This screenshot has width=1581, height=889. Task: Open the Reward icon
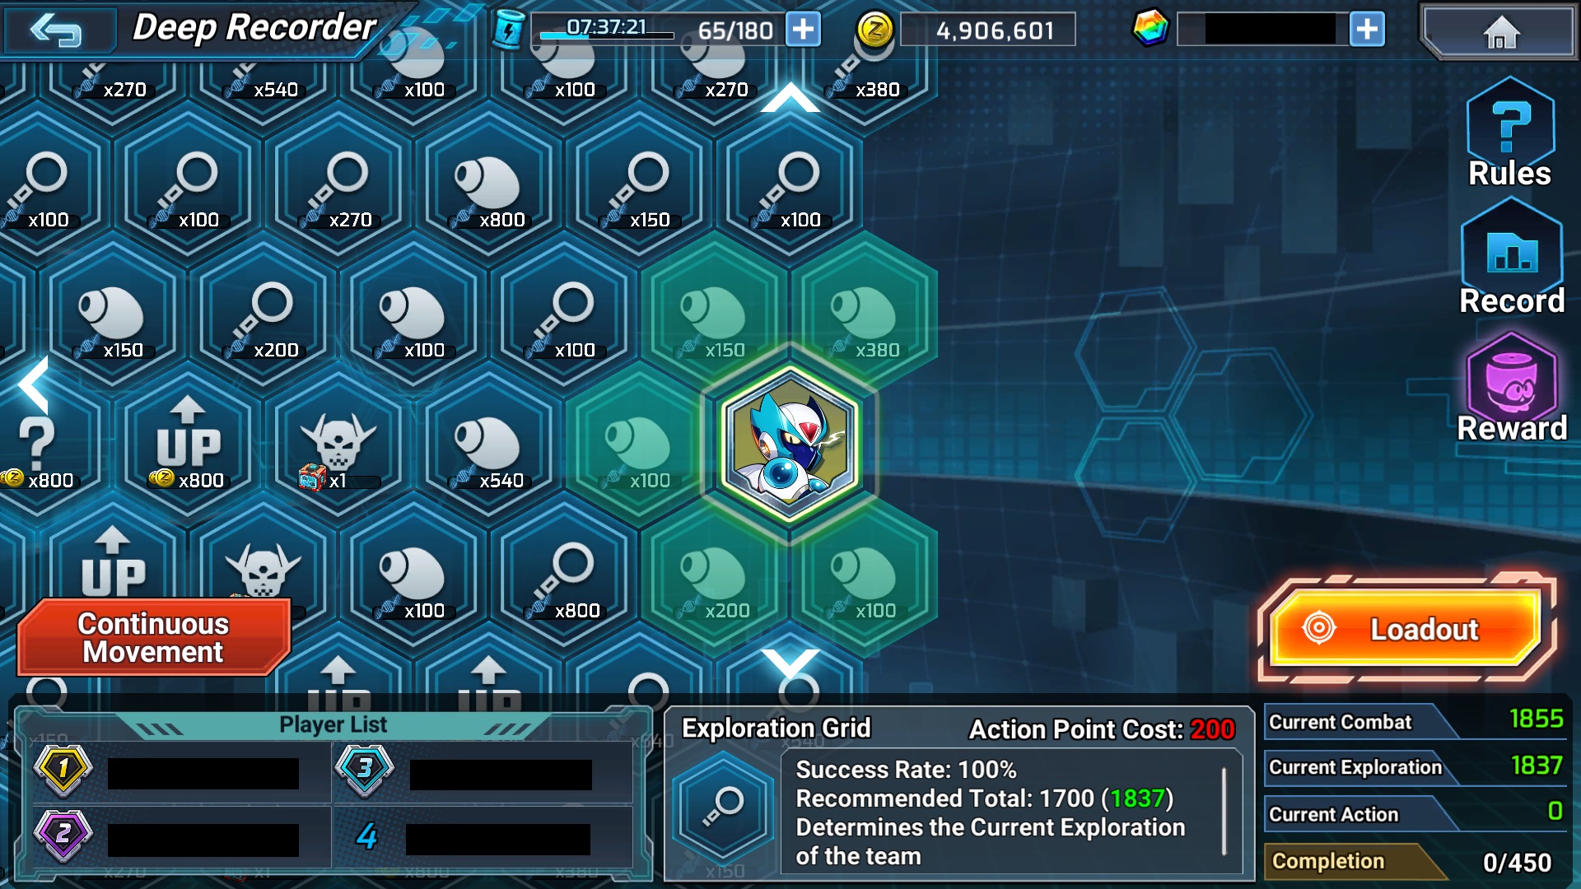click(x=1512, y=387)
